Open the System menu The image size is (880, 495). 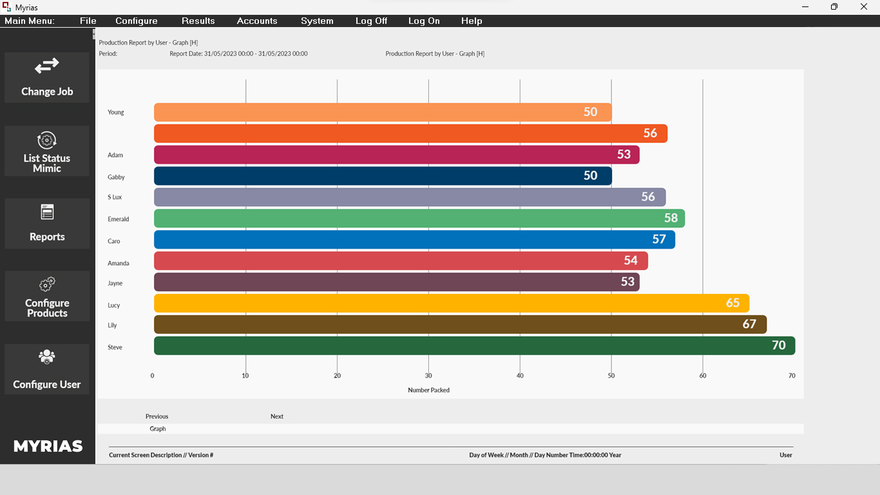click(x=317, y=21)
